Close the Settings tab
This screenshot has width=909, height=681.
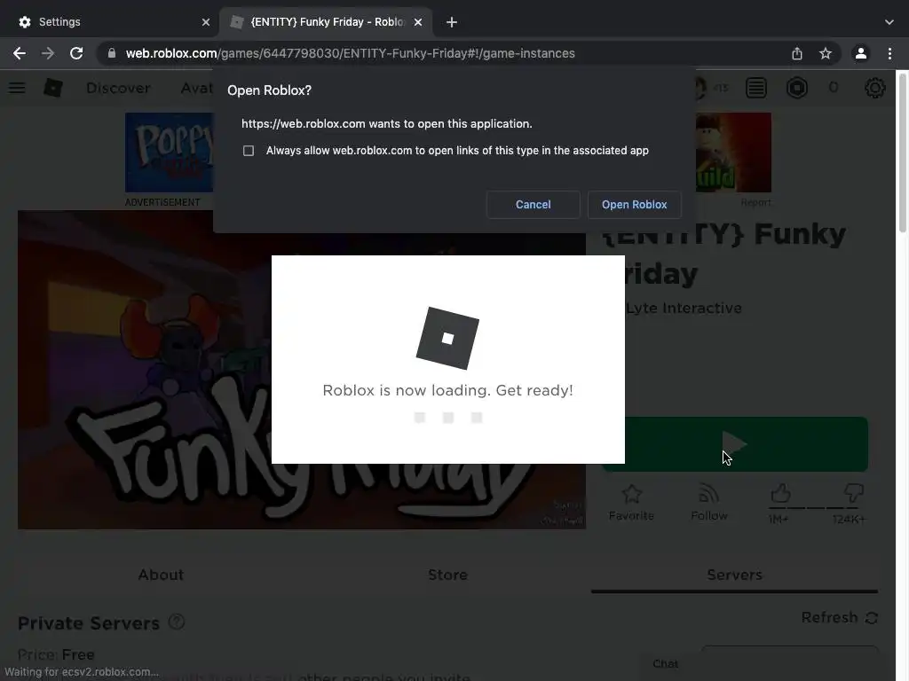click(x=206, y=22)
